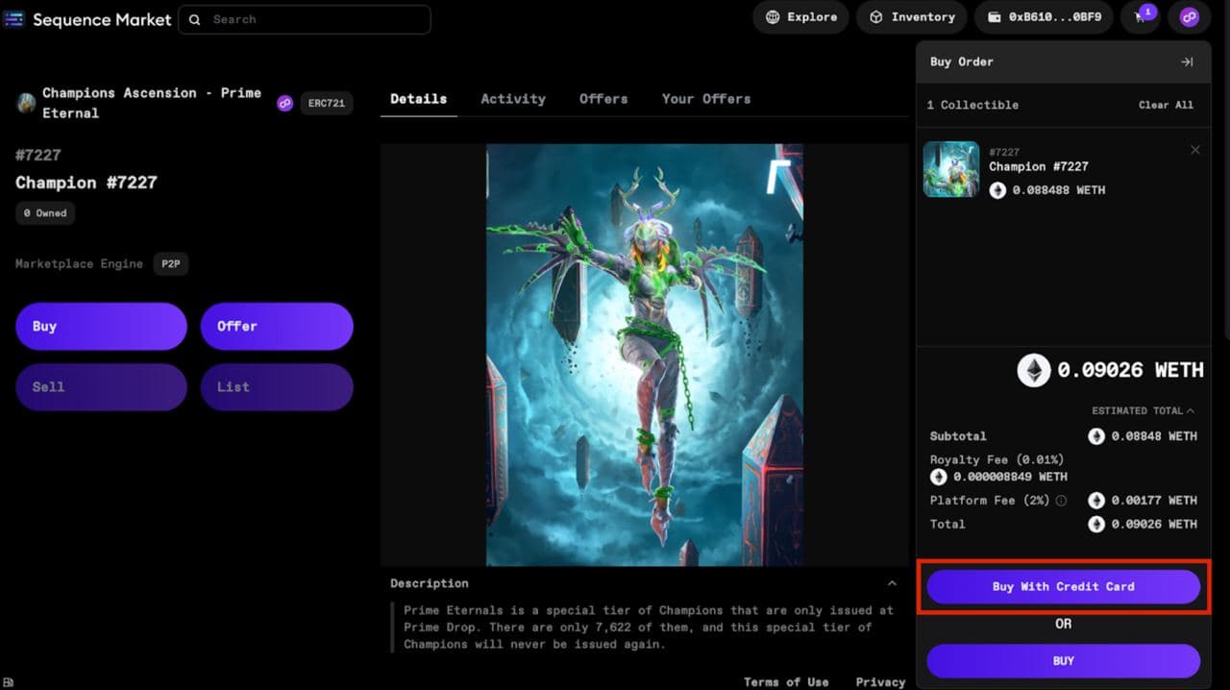
Task: Open the Your Offers tab
Action: pyautogui.click(x=706, y=99)
